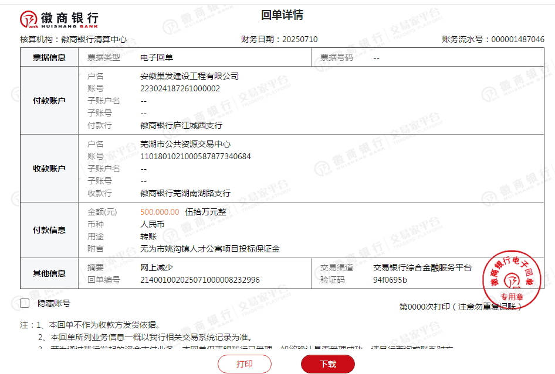Click payer account number 223024187261000002
The height and width of the screenshot is (374, 555).
click(x=180, y=88)
